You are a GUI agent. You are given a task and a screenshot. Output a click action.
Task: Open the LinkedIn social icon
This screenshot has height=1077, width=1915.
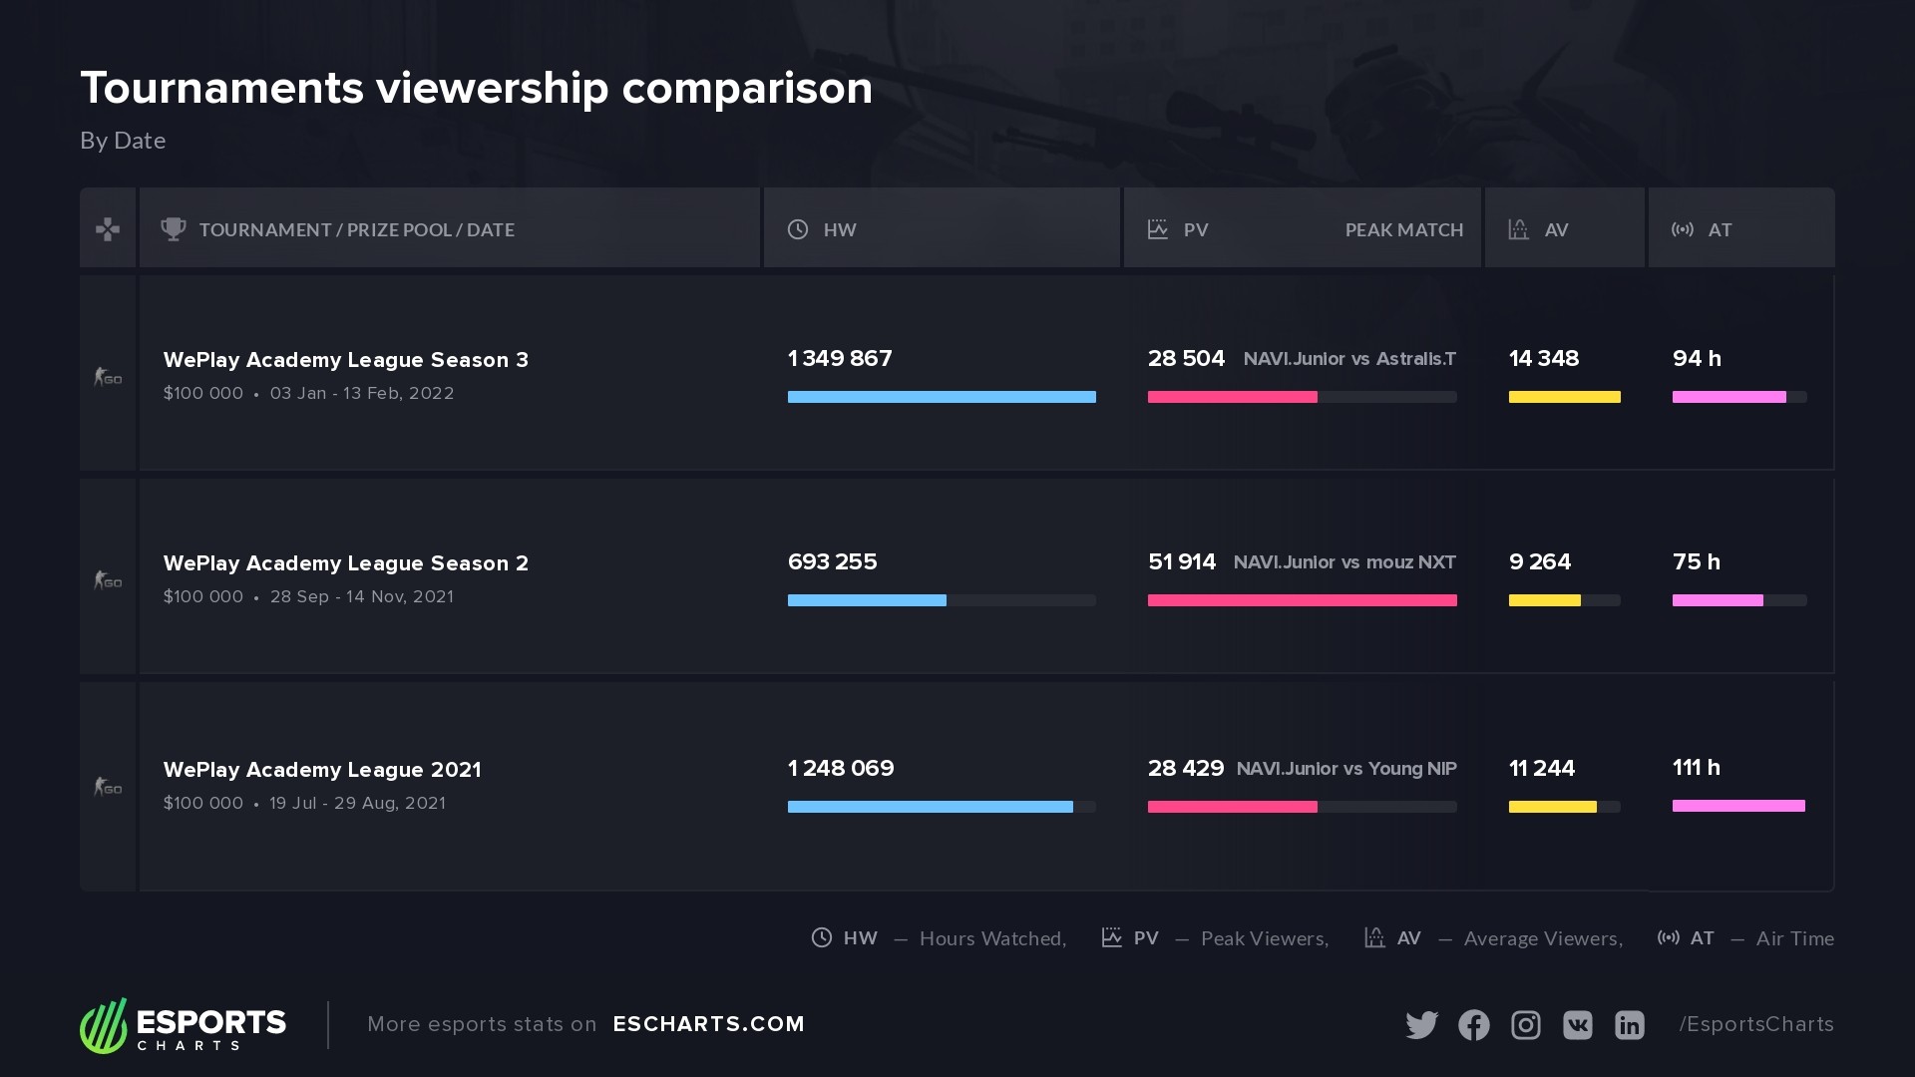(1629, 1025)
